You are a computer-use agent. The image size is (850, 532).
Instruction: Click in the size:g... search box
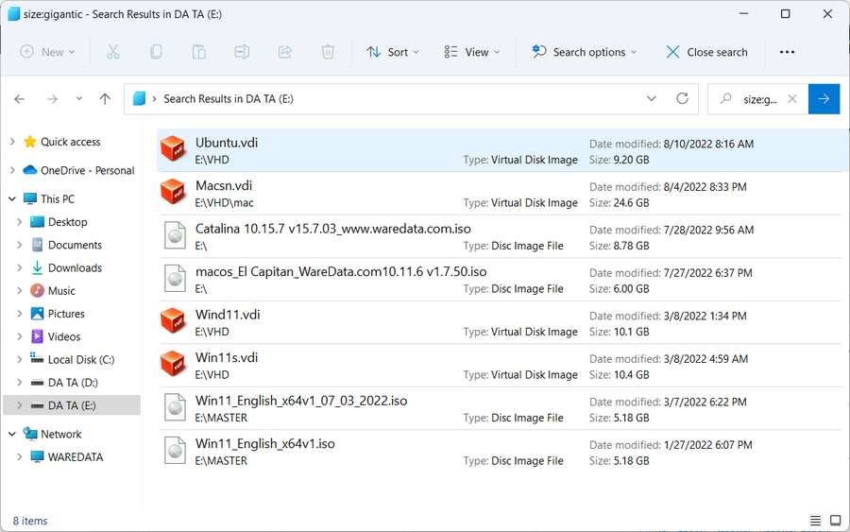[759, 99]
